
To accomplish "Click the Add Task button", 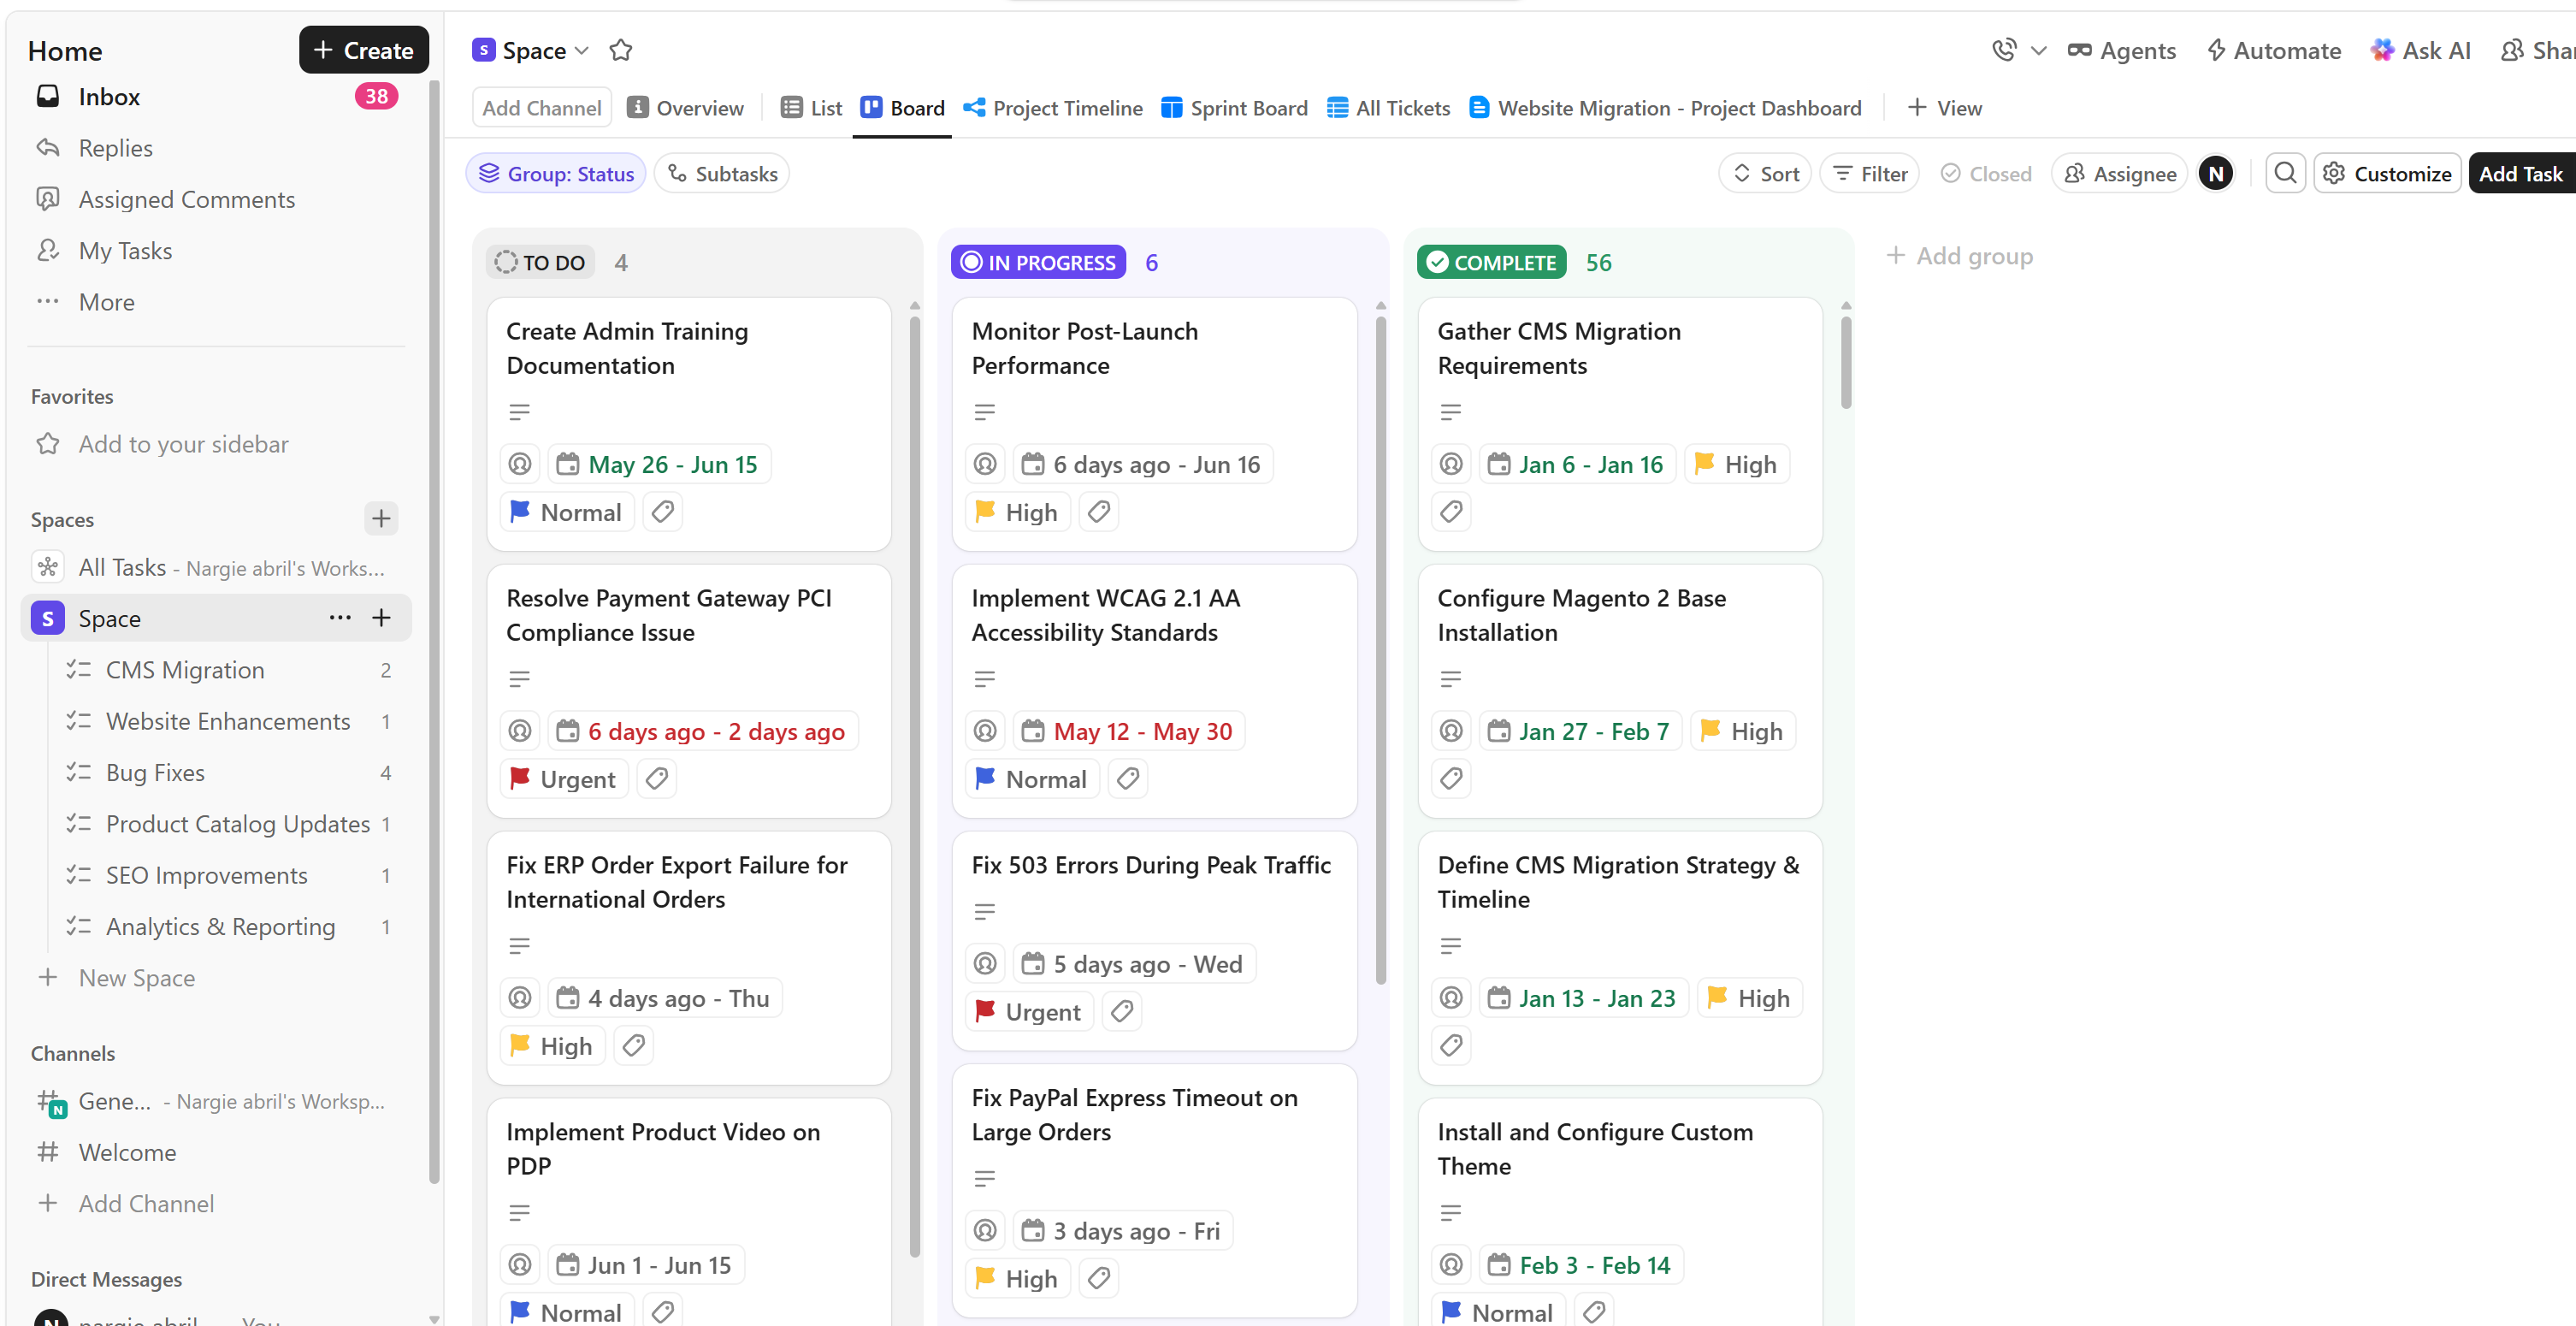I will [x=2520, y=173].
